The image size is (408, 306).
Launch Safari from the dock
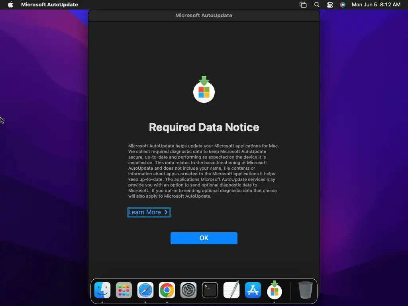click(145, 290)
